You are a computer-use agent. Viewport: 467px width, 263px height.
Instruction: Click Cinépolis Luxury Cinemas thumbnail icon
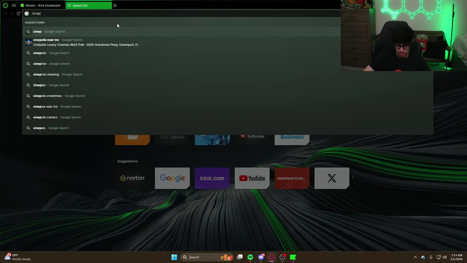28,42
